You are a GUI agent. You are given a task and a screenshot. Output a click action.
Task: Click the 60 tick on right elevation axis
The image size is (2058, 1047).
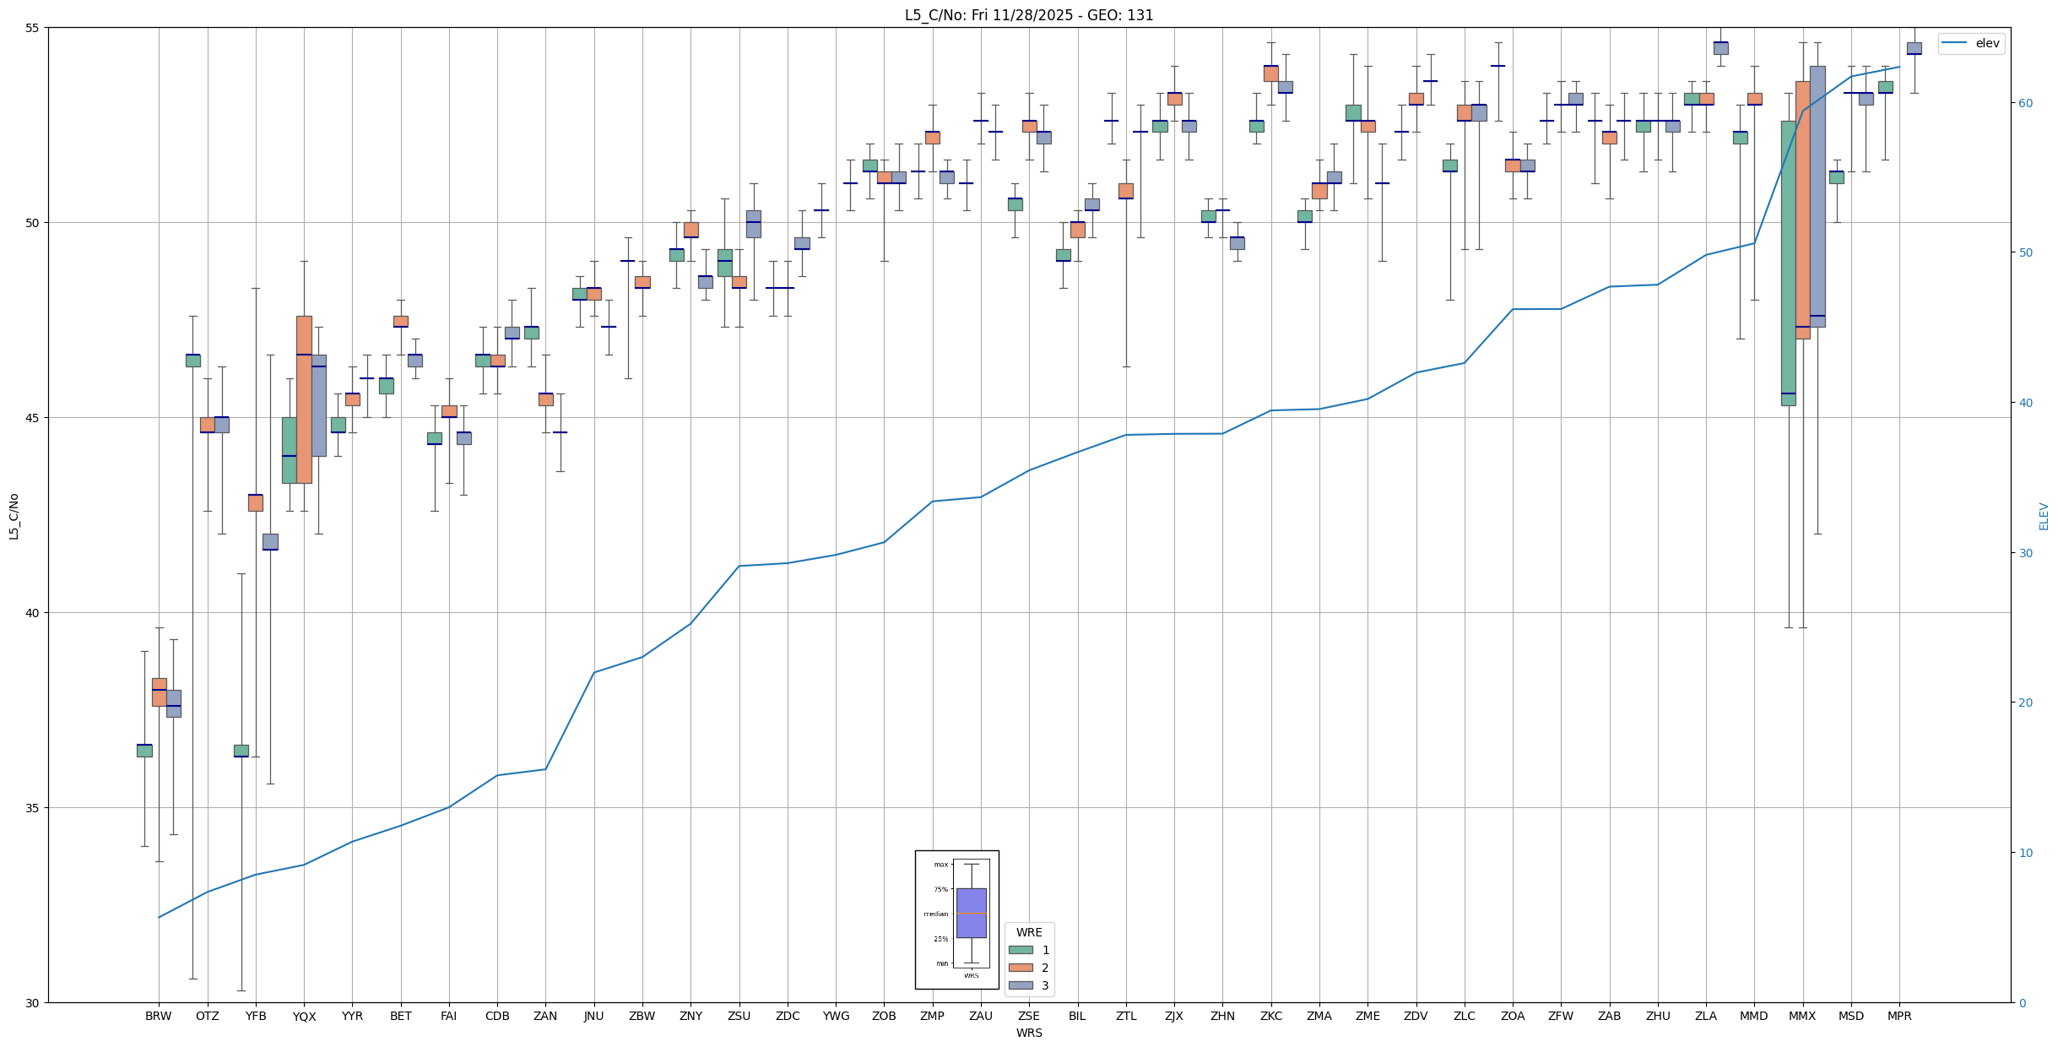[2025, 103]
